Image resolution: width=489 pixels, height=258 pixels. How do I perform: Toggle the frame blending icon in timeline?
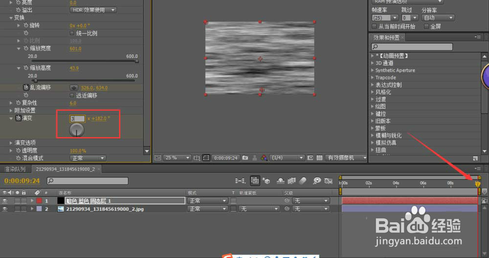[291, 181]
